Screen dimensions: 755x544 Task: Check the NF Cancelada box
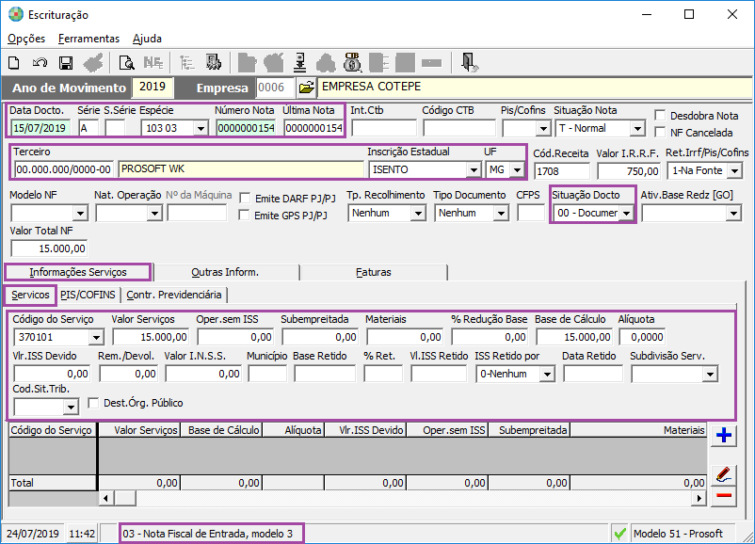click(661, 133)
